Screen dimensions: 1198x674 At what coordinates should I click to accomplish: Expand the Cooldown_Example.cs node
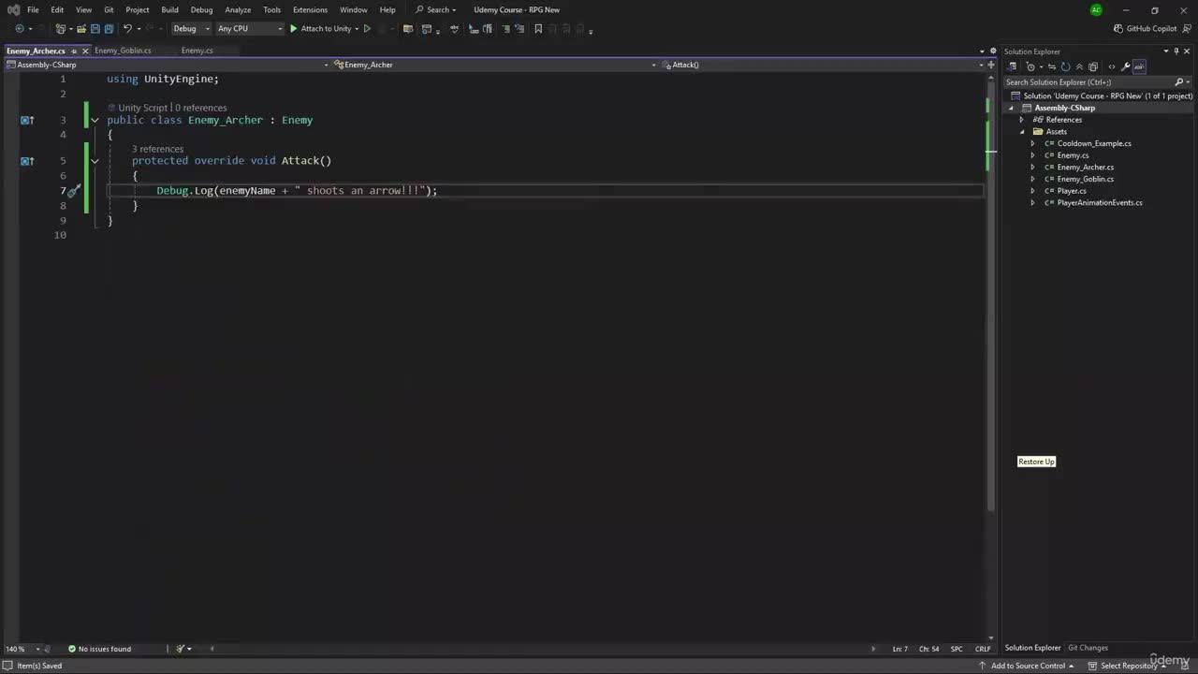coord(1033,143)
